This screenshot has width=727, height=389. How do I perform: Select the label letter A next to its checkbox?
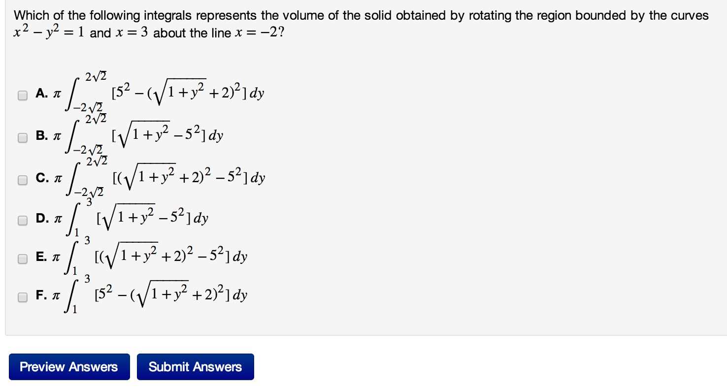(40, 92)
